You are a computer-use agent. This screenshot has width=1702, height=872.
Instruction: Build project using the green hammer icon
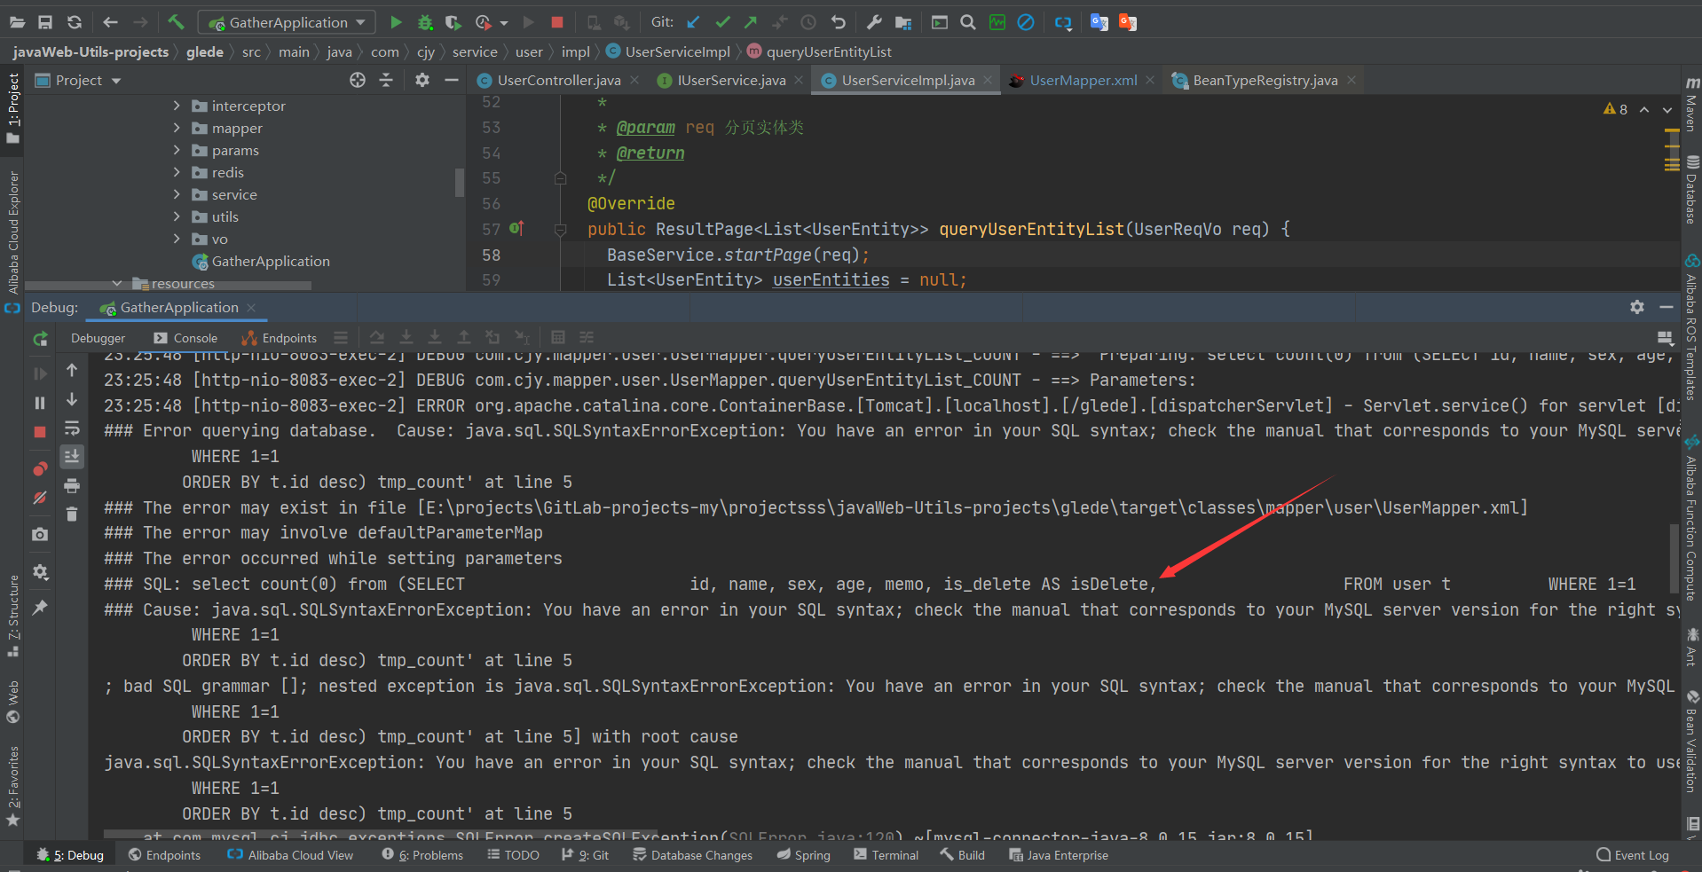(x=176, y=22)
